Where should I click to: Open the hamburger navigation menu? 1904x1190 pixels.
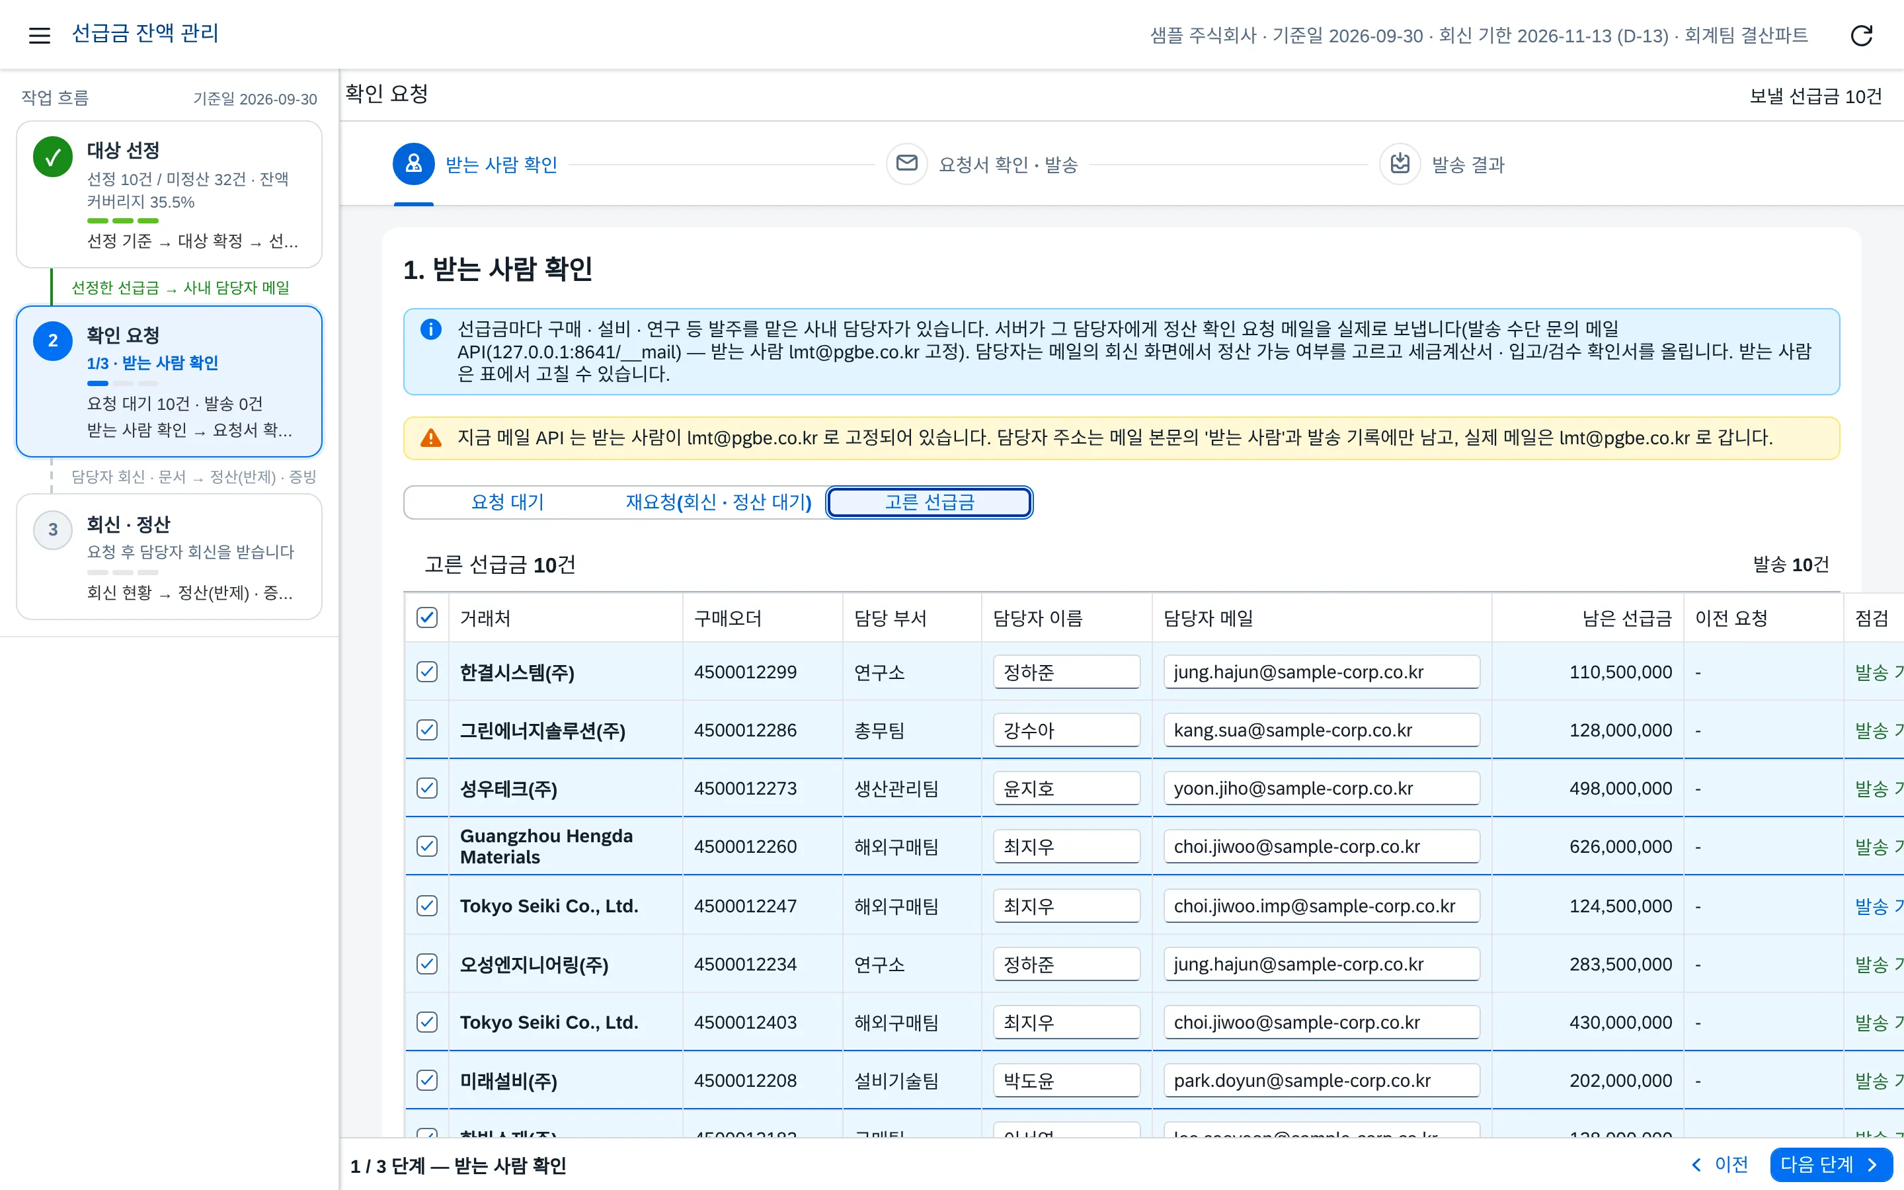[x=40, y=34]
